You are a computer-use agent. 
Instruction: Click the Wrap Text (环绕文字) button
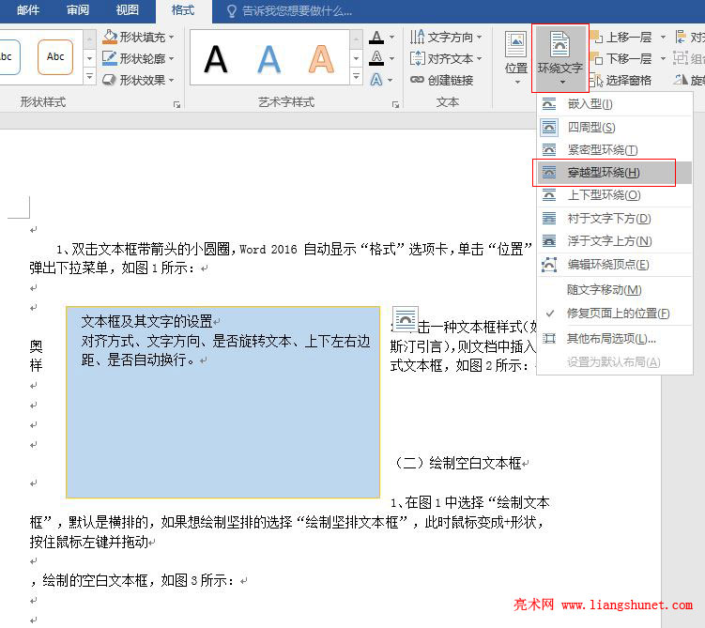(560, 58)
